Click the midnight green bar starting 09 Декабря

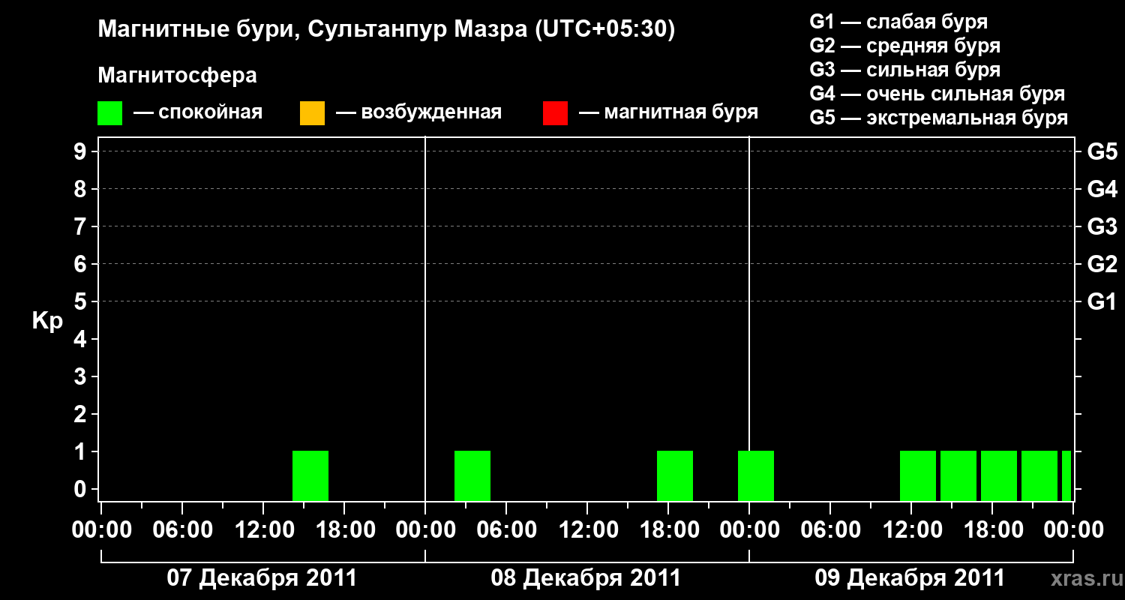(756, 475)
